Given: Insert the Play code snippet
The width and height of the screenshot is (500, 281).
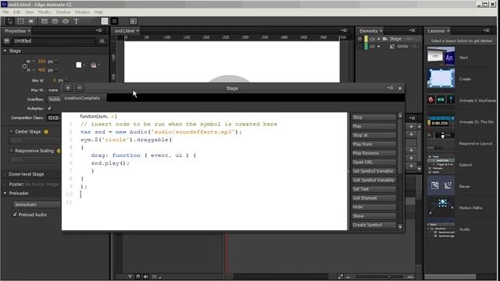Looking at the screenshot, I should coord(373,126).
